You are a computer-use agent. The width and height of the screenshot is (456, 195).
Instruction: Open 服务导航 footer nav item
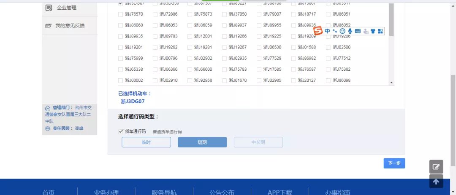coord(164,192)
